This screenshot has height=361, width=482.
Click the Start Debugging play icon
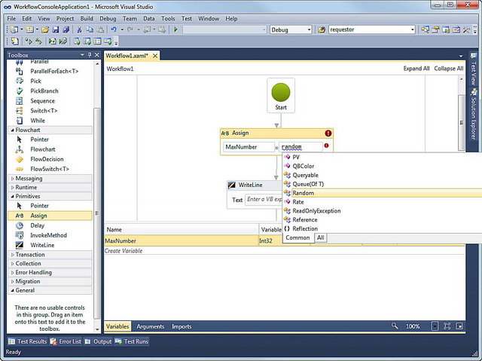(x=175, y=29)
